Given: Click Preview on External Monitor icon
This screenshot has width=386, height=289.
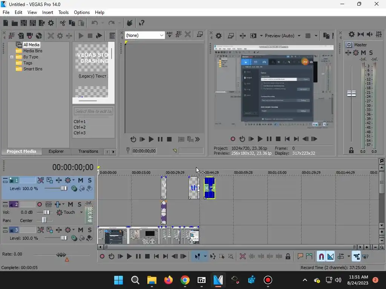Looking at the screenshot, I should (231, 36).
